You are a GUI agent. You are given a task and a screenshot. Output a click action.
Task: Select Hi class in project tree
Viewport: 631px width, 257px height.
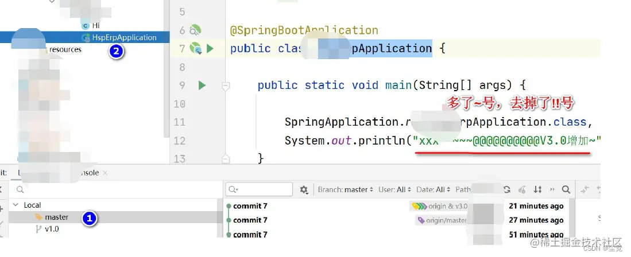click(x=96, y=25)
